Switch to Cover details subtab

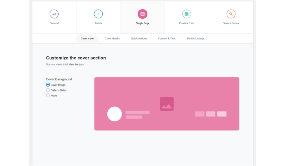pyautogui.click(x=112, y=38)
